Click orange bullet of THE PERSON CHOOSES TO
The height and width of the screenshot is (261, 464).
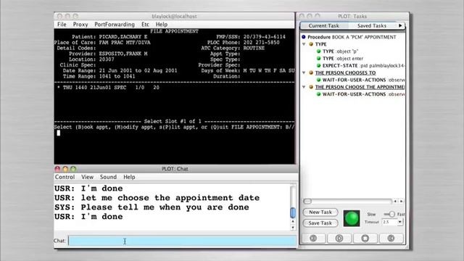pos(311,72)
